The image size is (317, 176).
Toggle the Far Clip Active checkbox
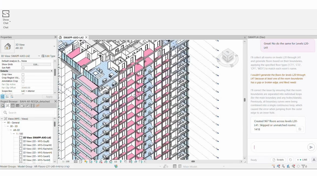click(x=23, y=84)
